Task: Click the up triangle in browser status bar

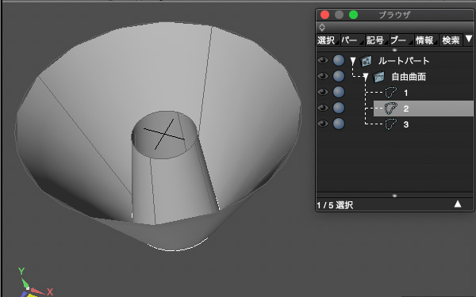Action: click(x=458, y=204)
